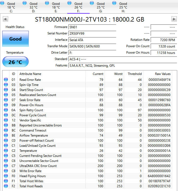Click the Interface field Serial ATA
Image resolution: width=178 pixels, height=191 pixels.
coord(92,40)
